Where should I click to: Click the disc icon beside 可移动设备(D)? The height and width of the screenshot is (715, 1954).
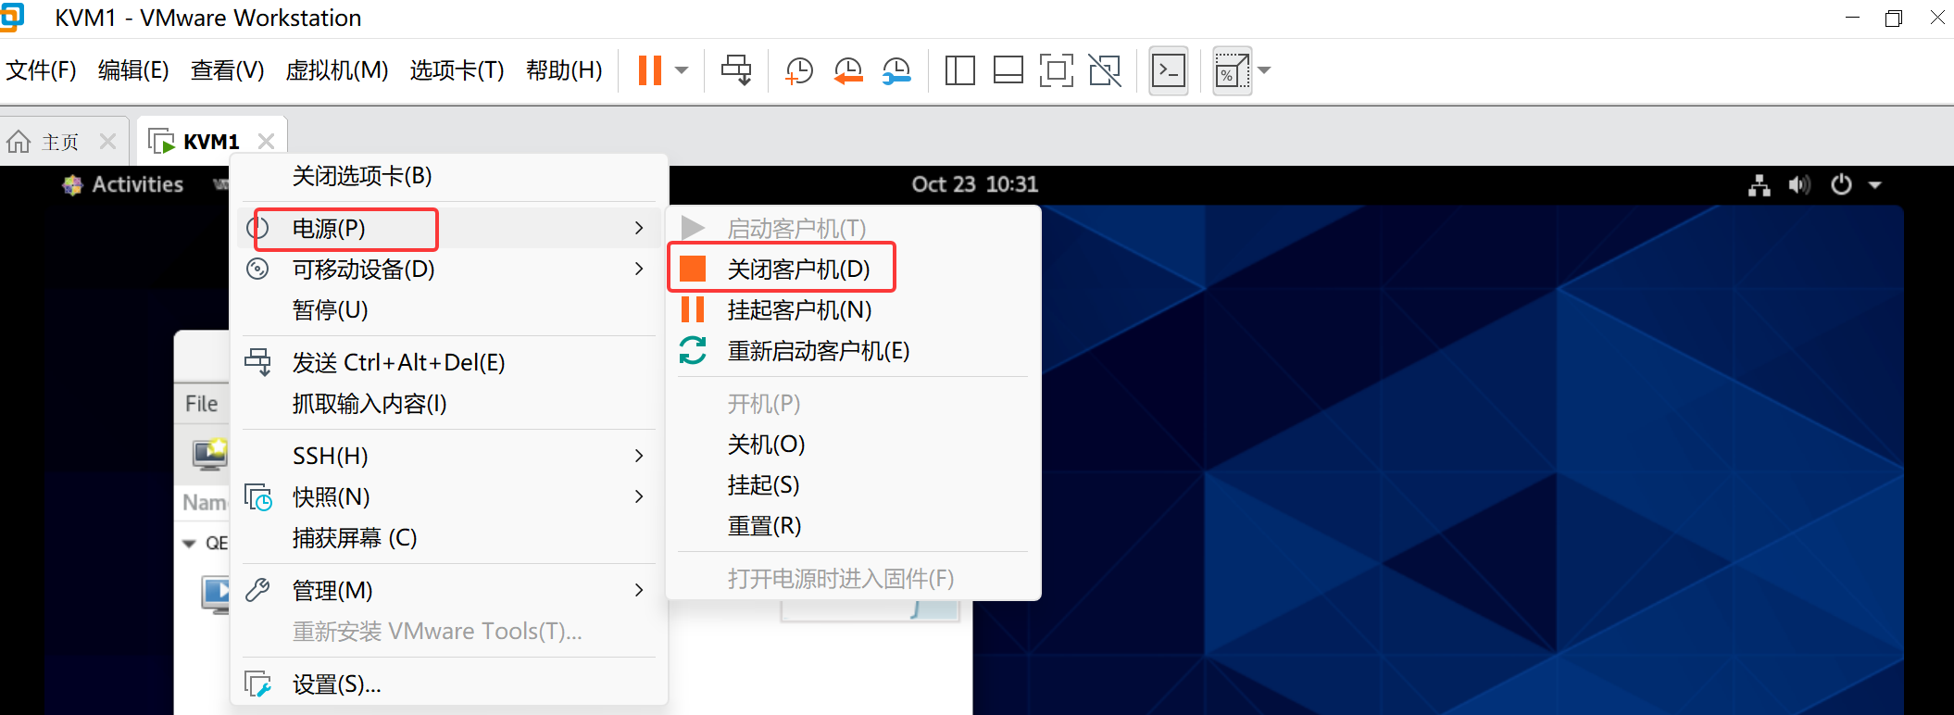(x=257, y=269)
